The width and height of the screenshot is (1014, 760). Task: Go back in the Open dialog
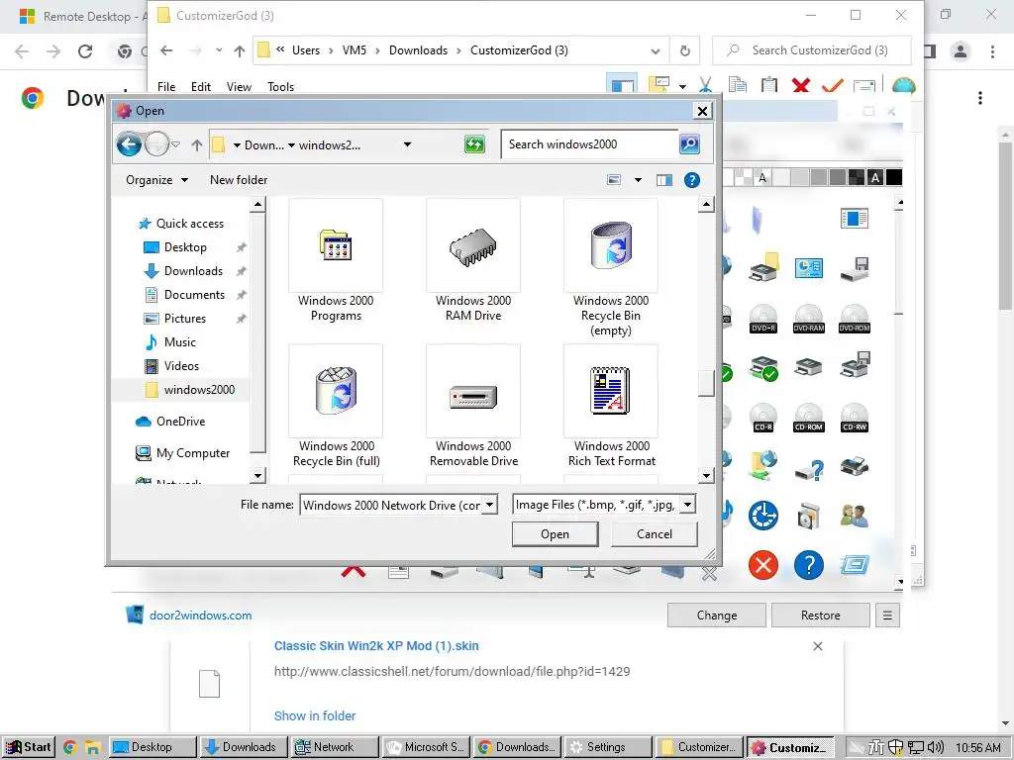click(x=130, y=144)
